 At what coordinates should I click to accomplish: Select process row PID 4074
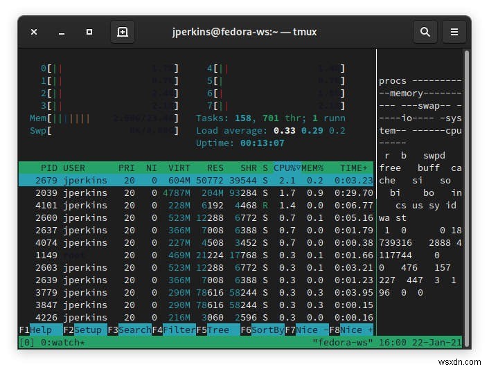click(196, 243)
